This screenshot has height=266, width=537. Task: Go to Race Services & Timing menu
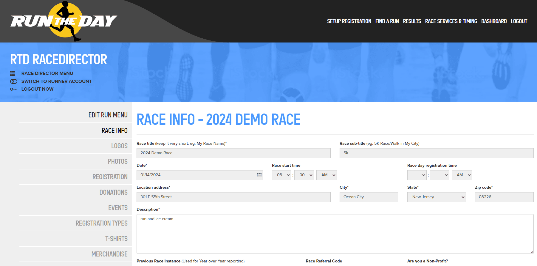click(451, 21)
